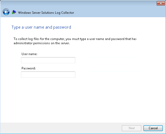Click the blue header band right of title

(120, 12)
